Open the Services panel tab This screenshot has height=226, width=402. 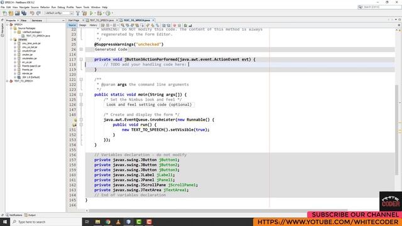(x=37, y=20)
